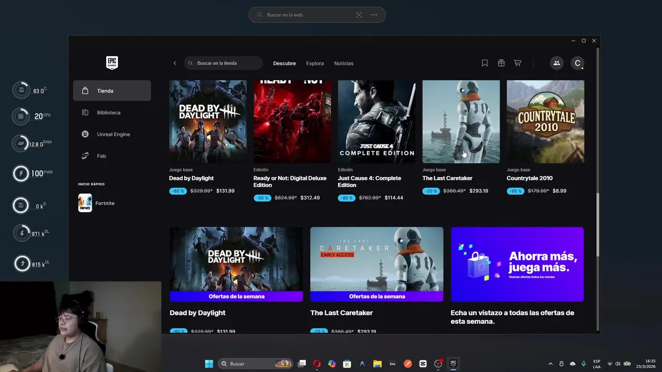
Task: Click the taskbar Buscar search box
Action: click(255, 364)
